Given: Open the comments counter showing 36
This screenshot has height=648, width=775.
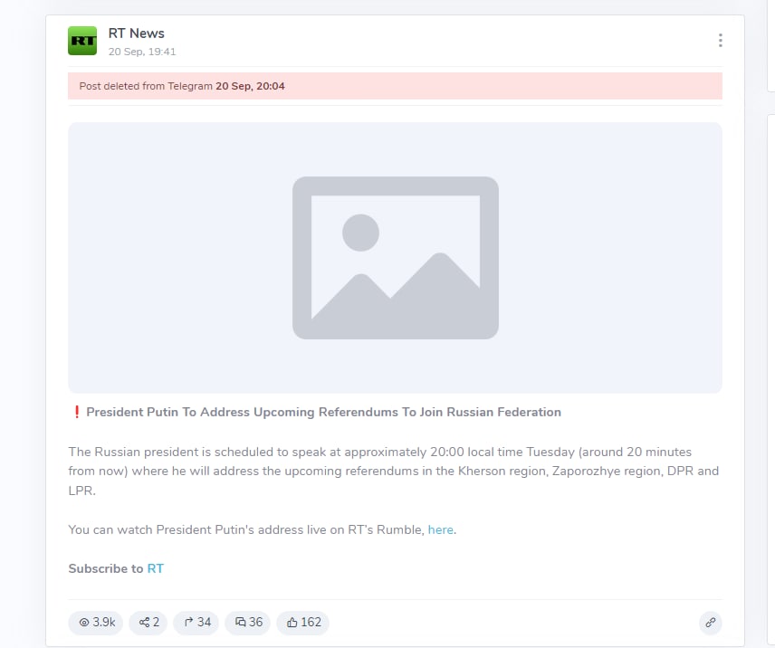Looking at the screenshot, I should (x=248, y=623).
